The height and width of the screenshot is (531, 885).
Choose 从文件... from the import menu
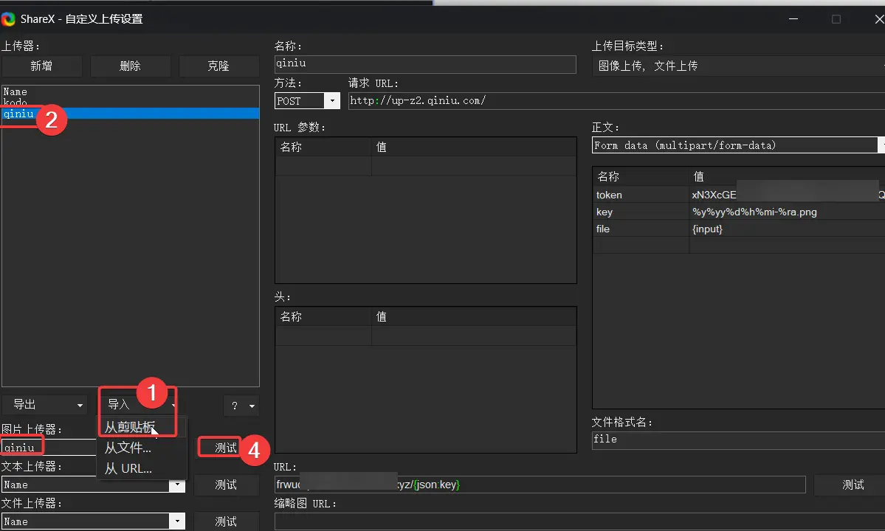click(128, 448)
